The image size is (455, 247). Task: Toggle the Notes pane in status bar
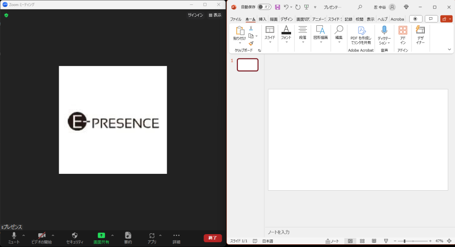(x=332, y=241)
